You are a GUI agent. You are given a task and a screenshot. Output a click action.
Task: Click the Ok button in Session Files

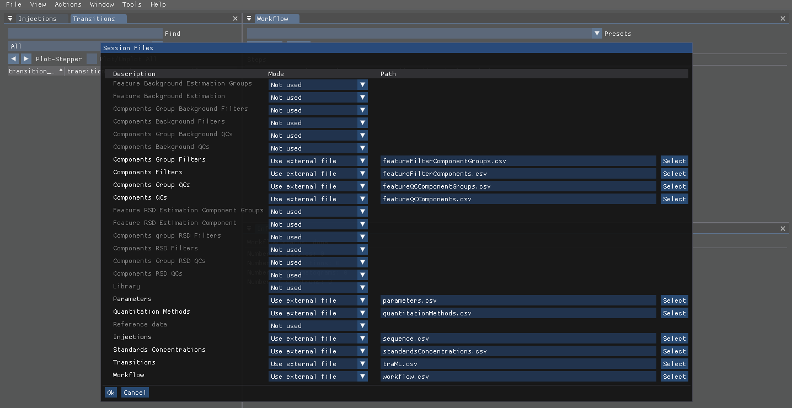111,393
